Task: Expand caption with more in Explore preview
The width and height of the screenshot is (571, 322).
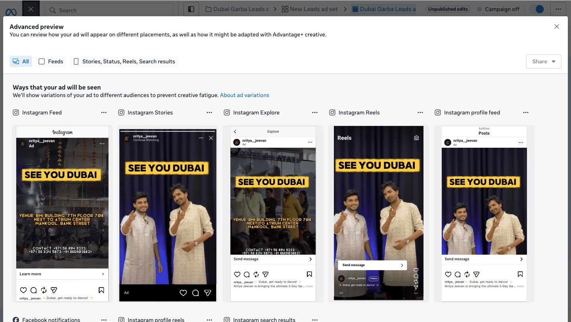Action: pos(309,286)
